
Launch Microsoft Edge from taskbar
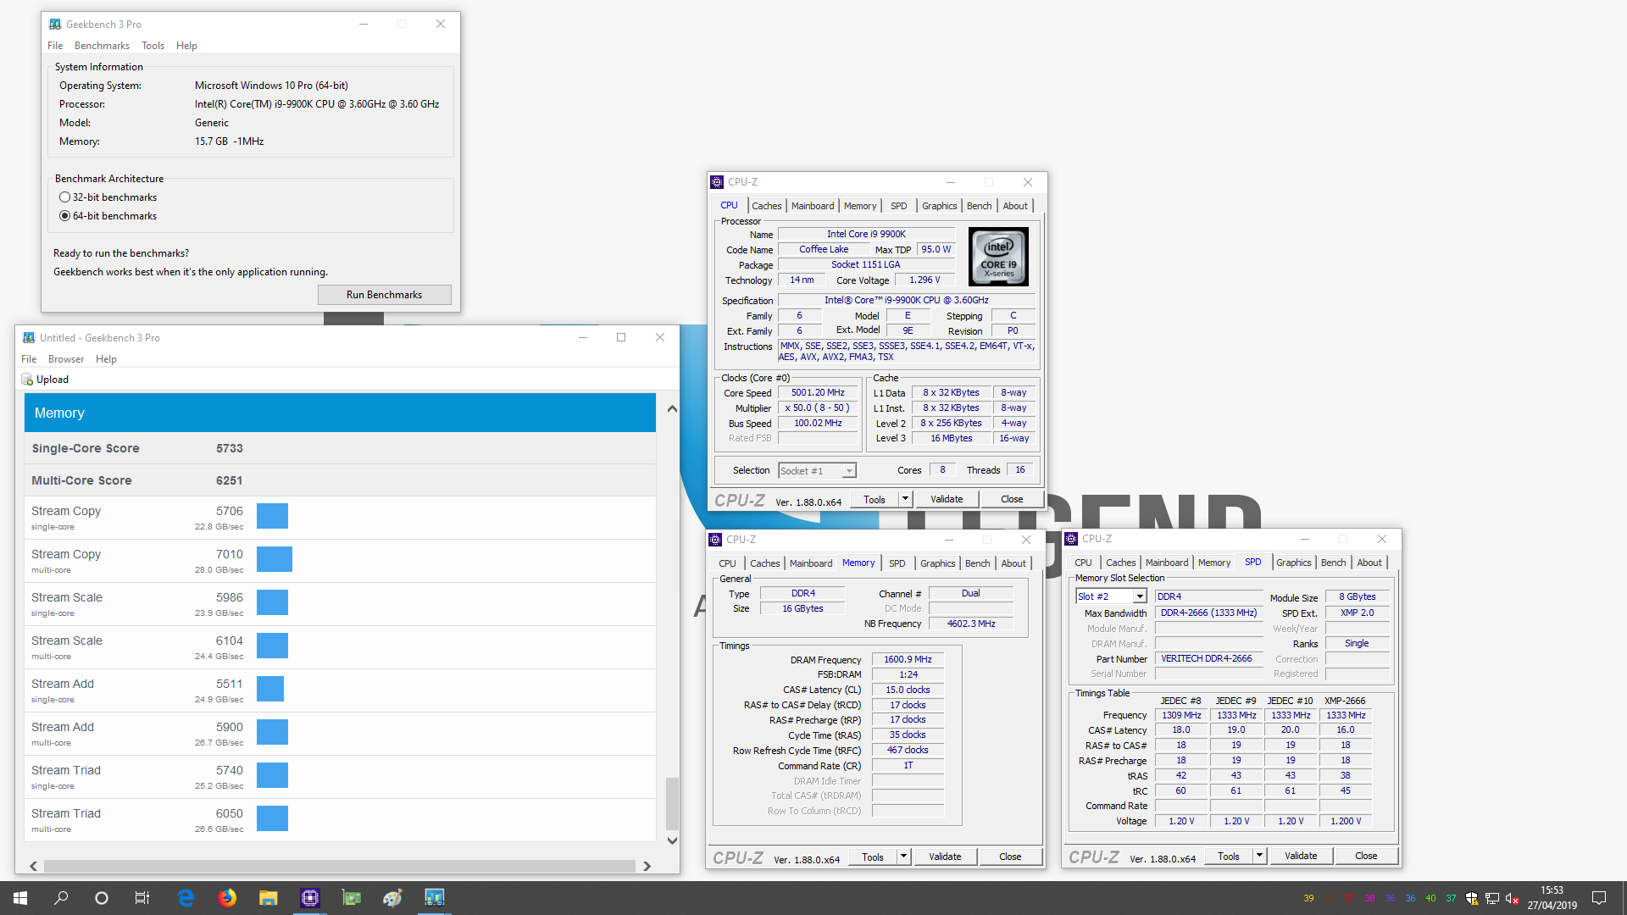[x=186, y=898]
